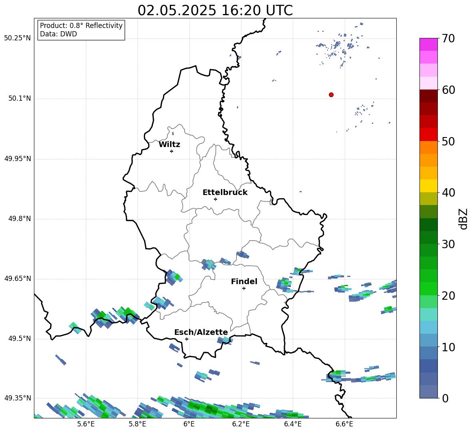Click the 49.8°N latitude label
The height and width of the screenshot is (432, 473).
click(x=19, y=219)
